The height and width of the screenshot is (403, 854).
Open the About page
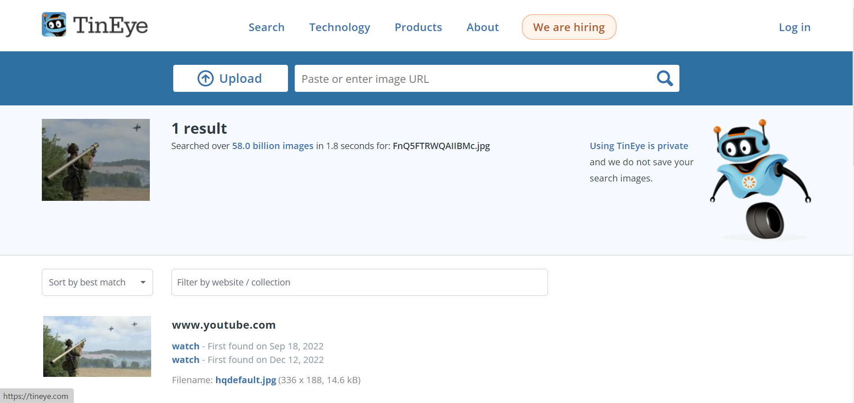coord(482,27)
